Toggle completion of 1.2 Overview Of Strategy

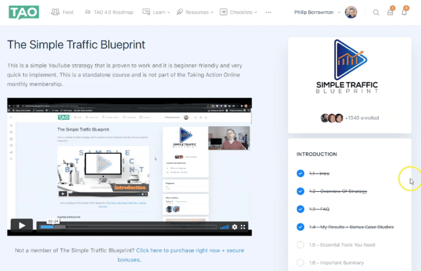(301, 191)
